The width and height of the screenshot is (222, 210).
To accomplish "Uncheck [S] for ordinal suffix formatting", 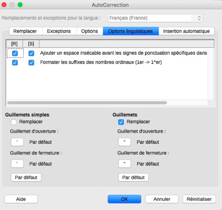I will pos(31,62).
